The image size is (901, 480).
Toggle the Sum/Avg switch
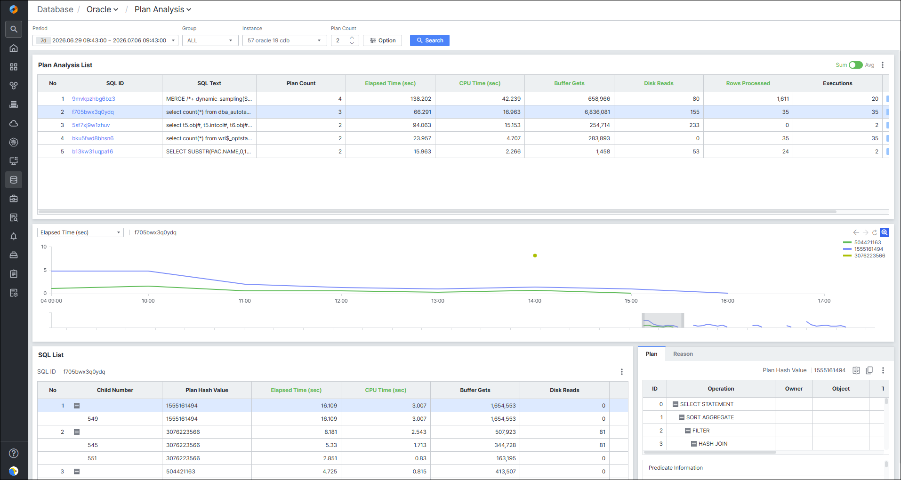pos(855,65)
